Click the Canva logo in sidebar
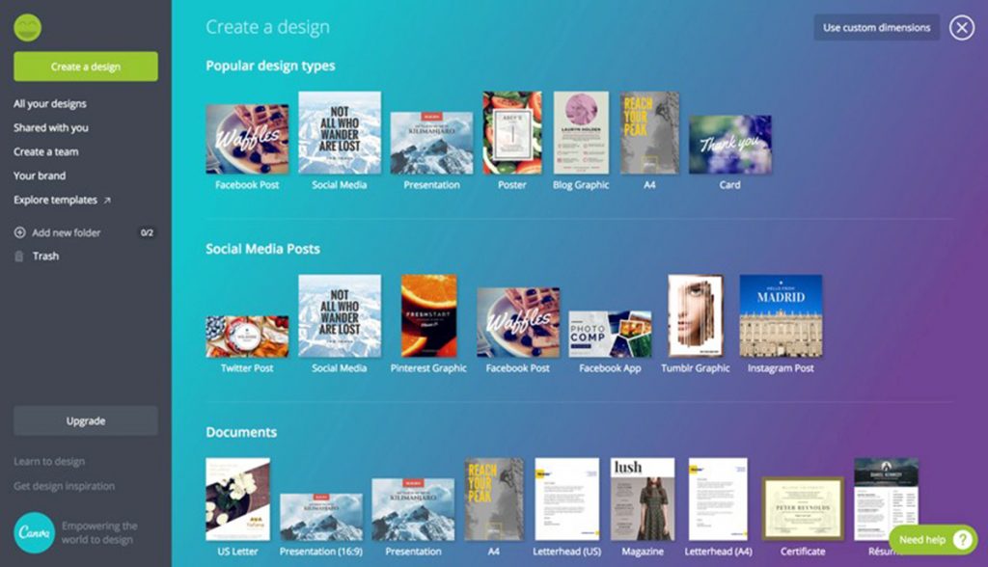988x567 pixels. click(x=34, y=532)
